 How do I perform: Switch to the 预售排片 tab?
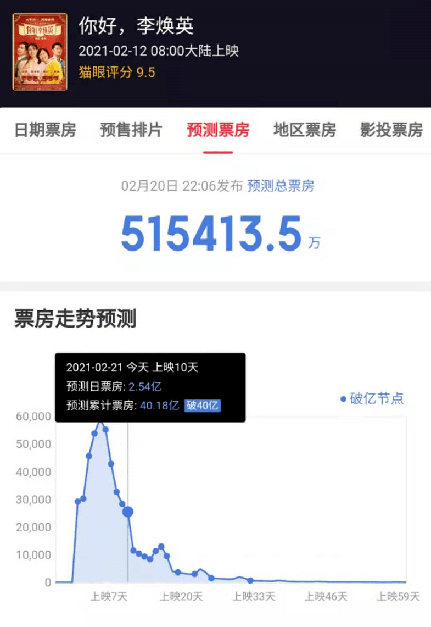[131, 130]
